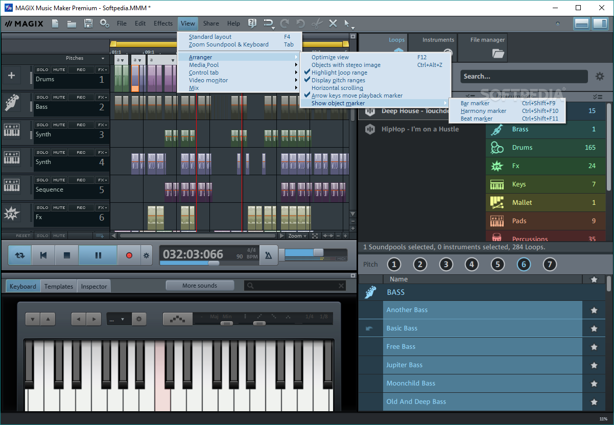Toggle loop playback button
The height and width of the screenshot is (425, 614).
click(19, 255)
